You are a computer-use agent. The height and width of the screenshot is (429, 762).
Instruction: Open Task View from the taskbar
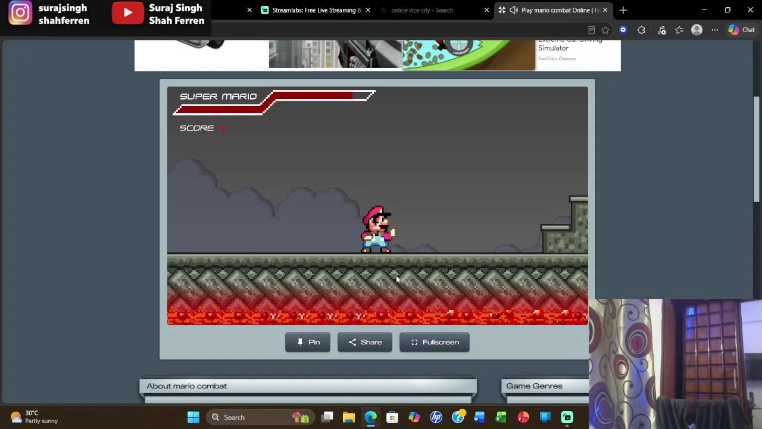(x=327, y=417)
